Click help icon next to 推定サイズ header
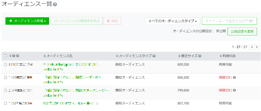Screen dimensions: 261x111 [x=200, y=56]
